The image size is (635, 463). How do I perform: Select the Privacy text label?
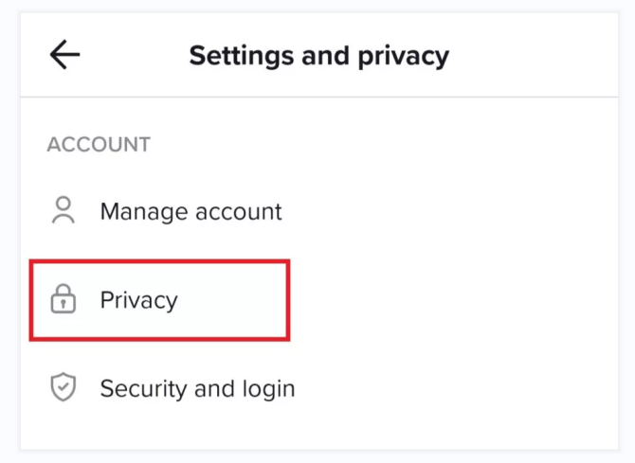click(x=139, y=300)
